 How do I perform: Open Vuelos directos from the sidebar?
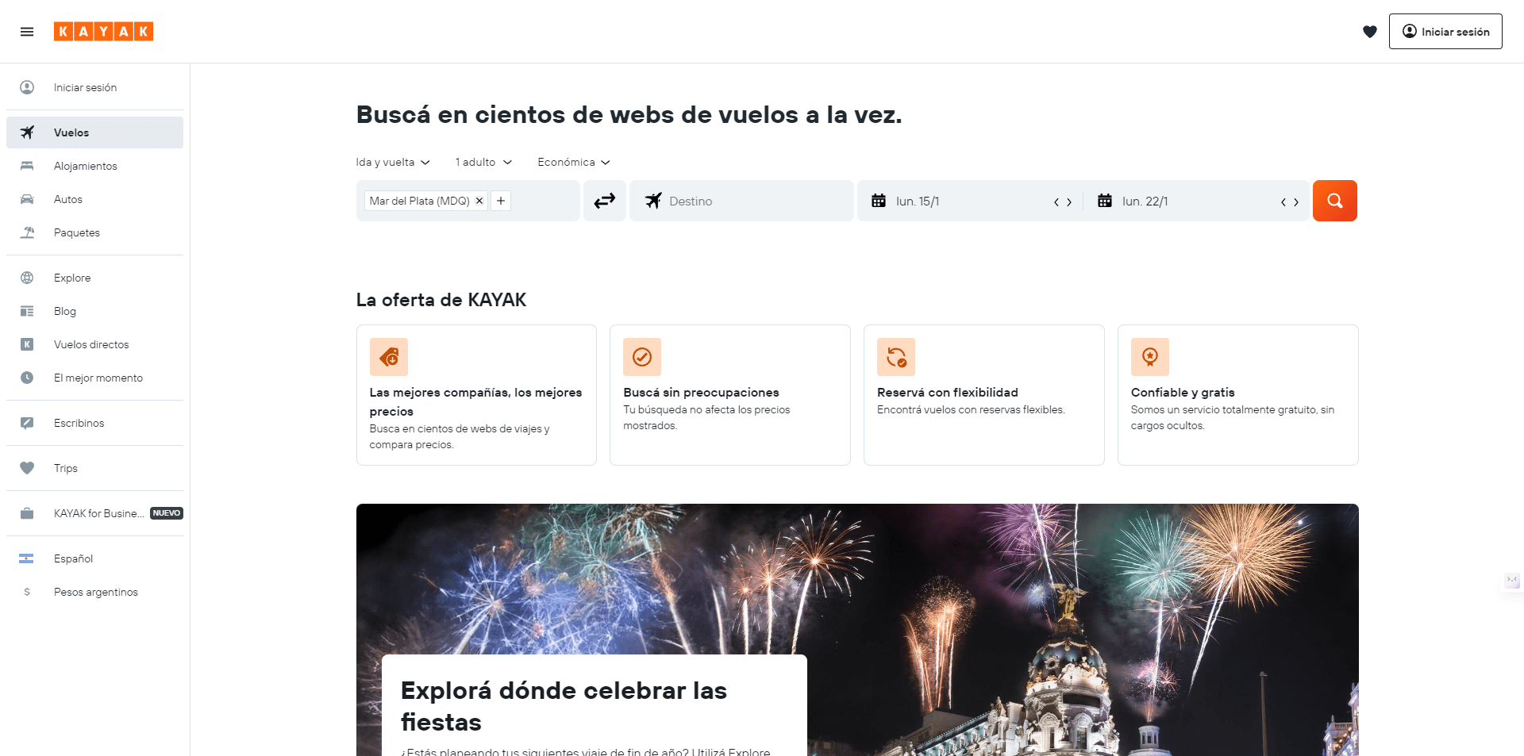point(90,344)
